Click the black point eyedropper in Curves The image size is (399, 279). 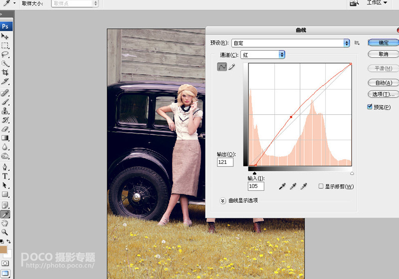282,186
